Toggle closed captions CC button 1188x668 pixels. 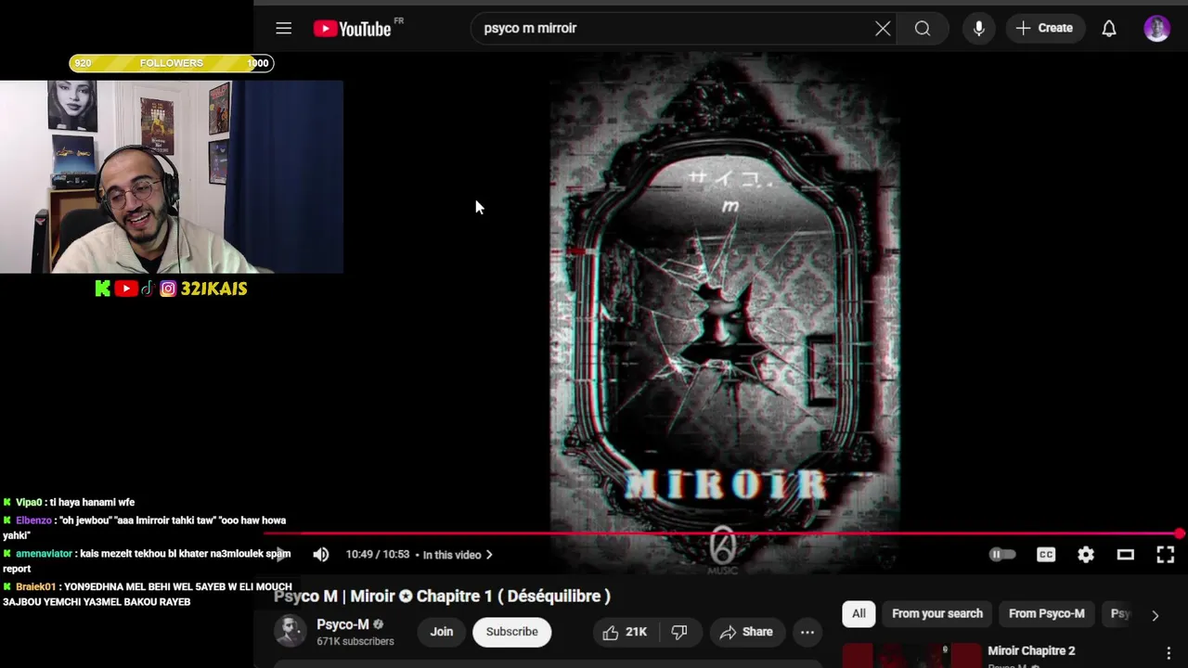[x=1046, y=555]
